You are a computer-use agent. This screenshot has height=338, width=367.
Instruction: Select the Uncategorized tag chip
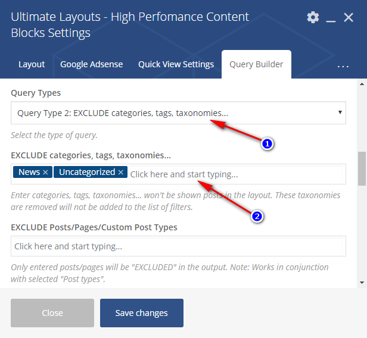[86, 173]
